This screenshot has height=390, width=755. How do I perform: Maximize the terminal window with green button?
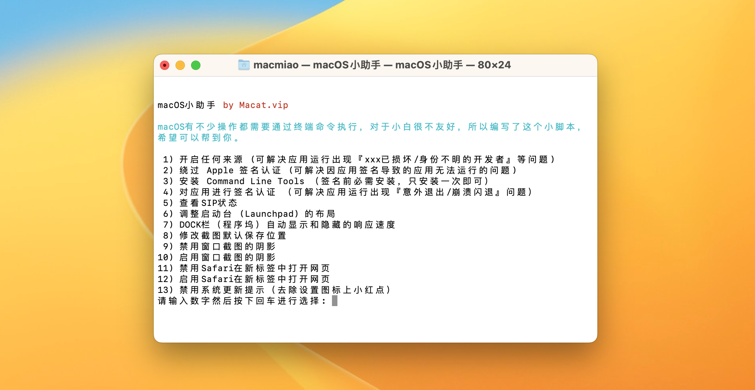coord(196,65)
